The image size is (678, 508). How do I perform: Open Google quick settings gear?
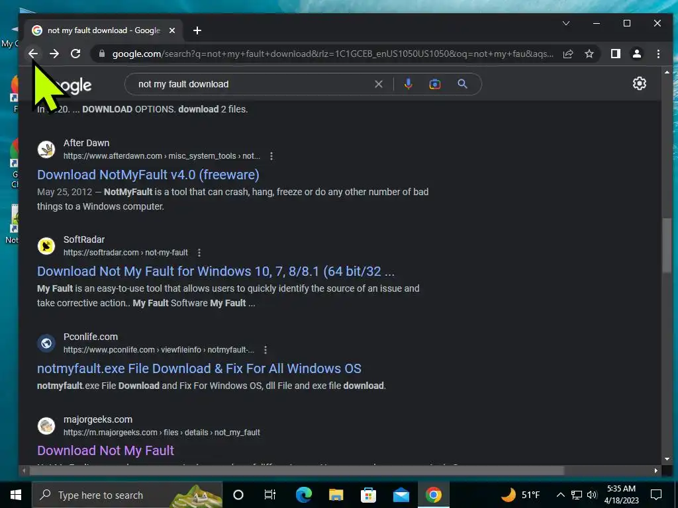pos(639,83)
